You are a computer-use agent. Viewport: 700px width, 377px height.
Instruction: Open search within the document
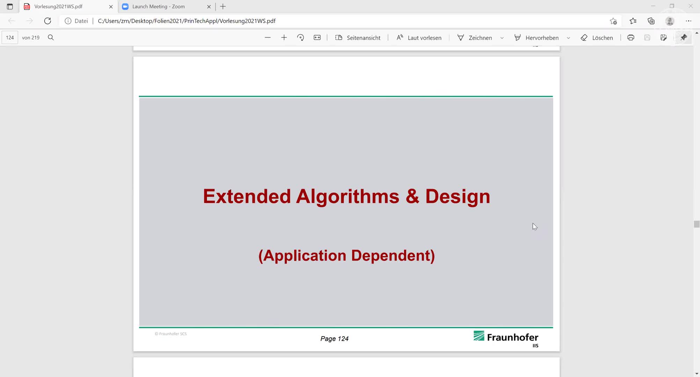51,37
